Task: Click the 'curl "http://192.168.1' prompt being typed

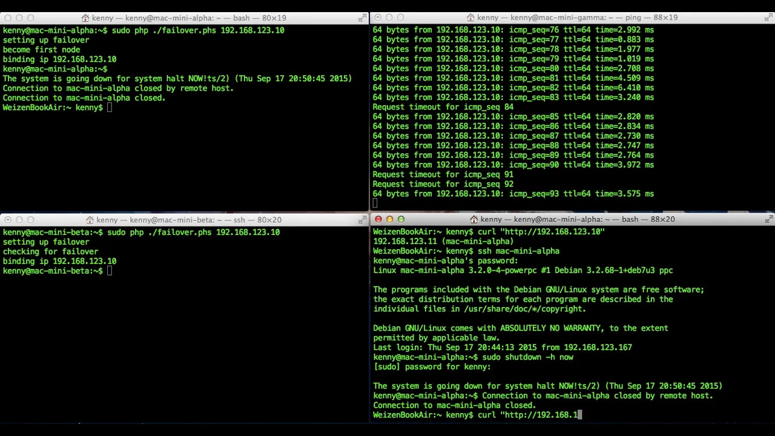Action: [477, 415]
